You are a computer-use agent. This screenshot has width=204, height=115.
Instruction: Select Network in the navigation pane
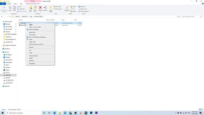coord(7,86)
